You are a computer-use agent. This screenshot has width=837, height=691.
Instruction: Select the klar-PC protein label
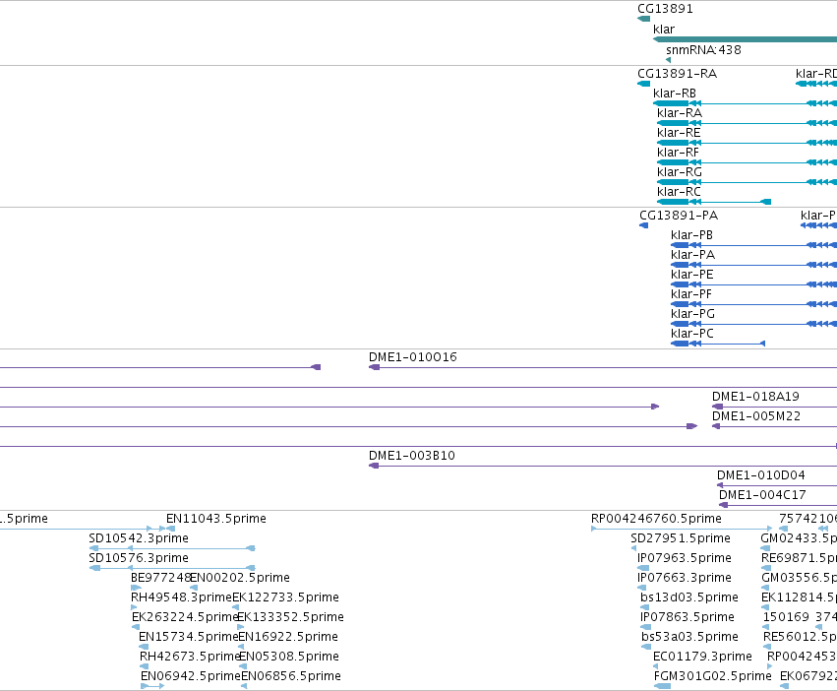[x=692, y=334]
